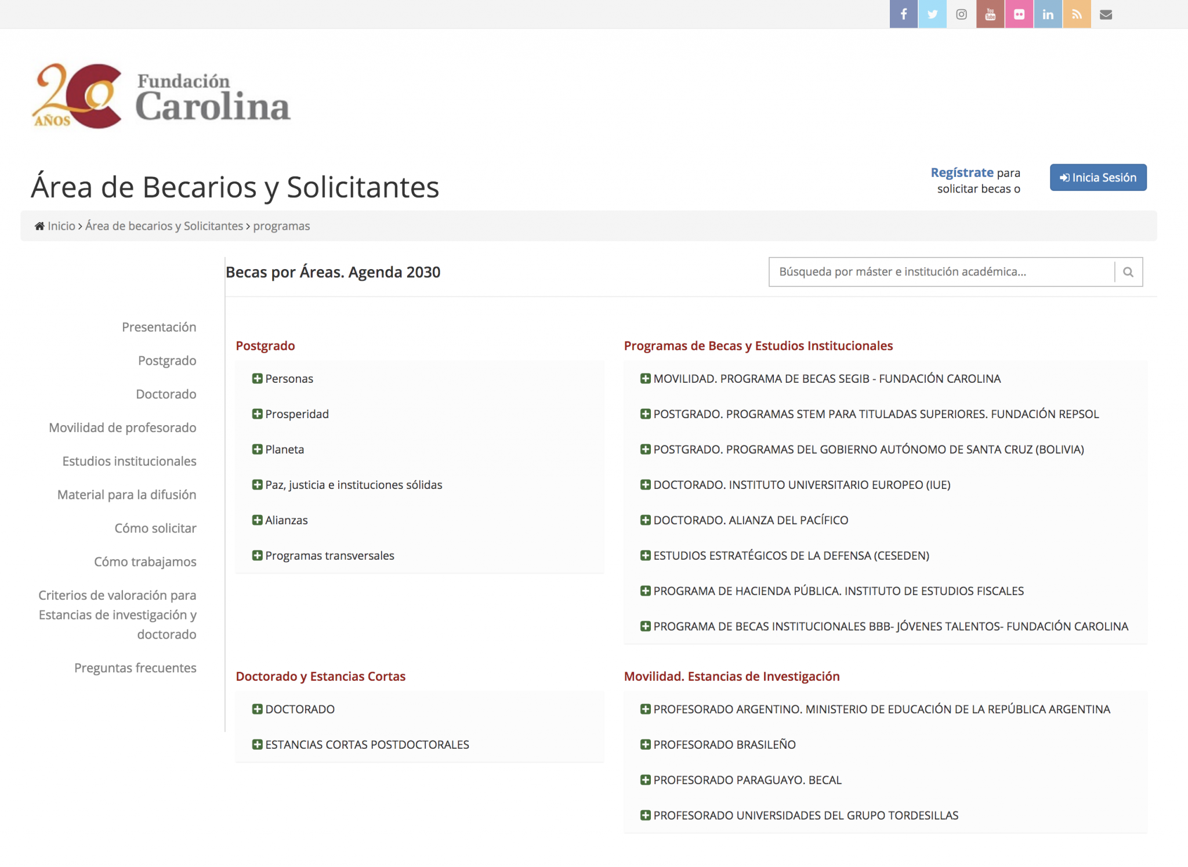Open the YouTube social icon
1188x867 pixels.
990,14
